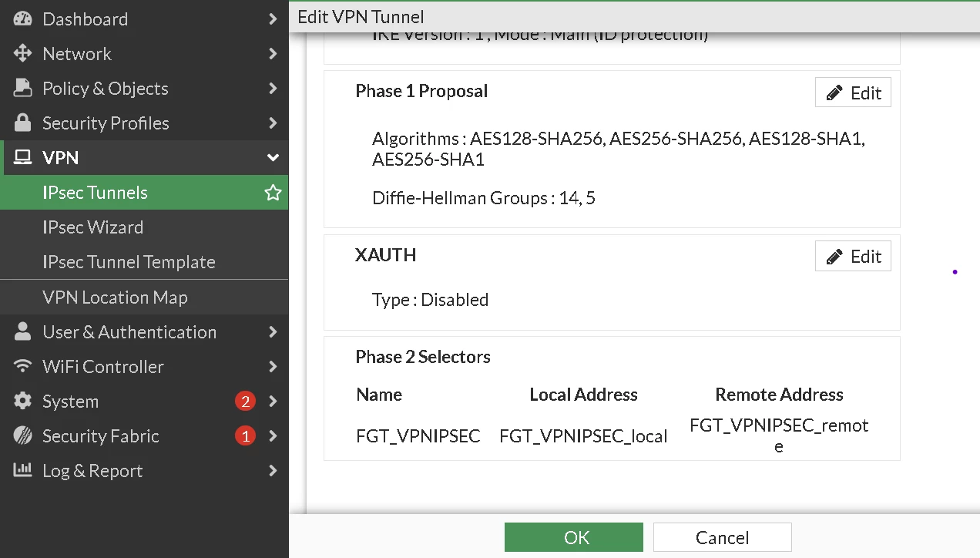Image resolution: width=980 pixels, height=558 pixels.
Task: Click the Edit VPN Tunnel title
Action: coord(361,17)
